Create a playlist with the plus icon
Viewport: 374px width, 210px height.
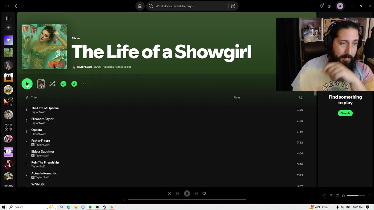(8, 27)
